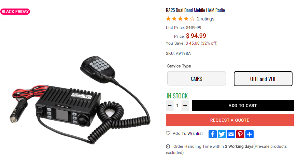Add the radio to cart
This screenshot has width=299, height=157.
243,106
